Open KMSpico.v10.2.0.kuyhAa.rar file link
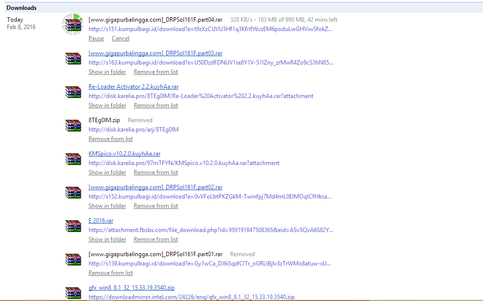Screen dimensions: 483x301 pyautogui.click(x=124, y=154)
